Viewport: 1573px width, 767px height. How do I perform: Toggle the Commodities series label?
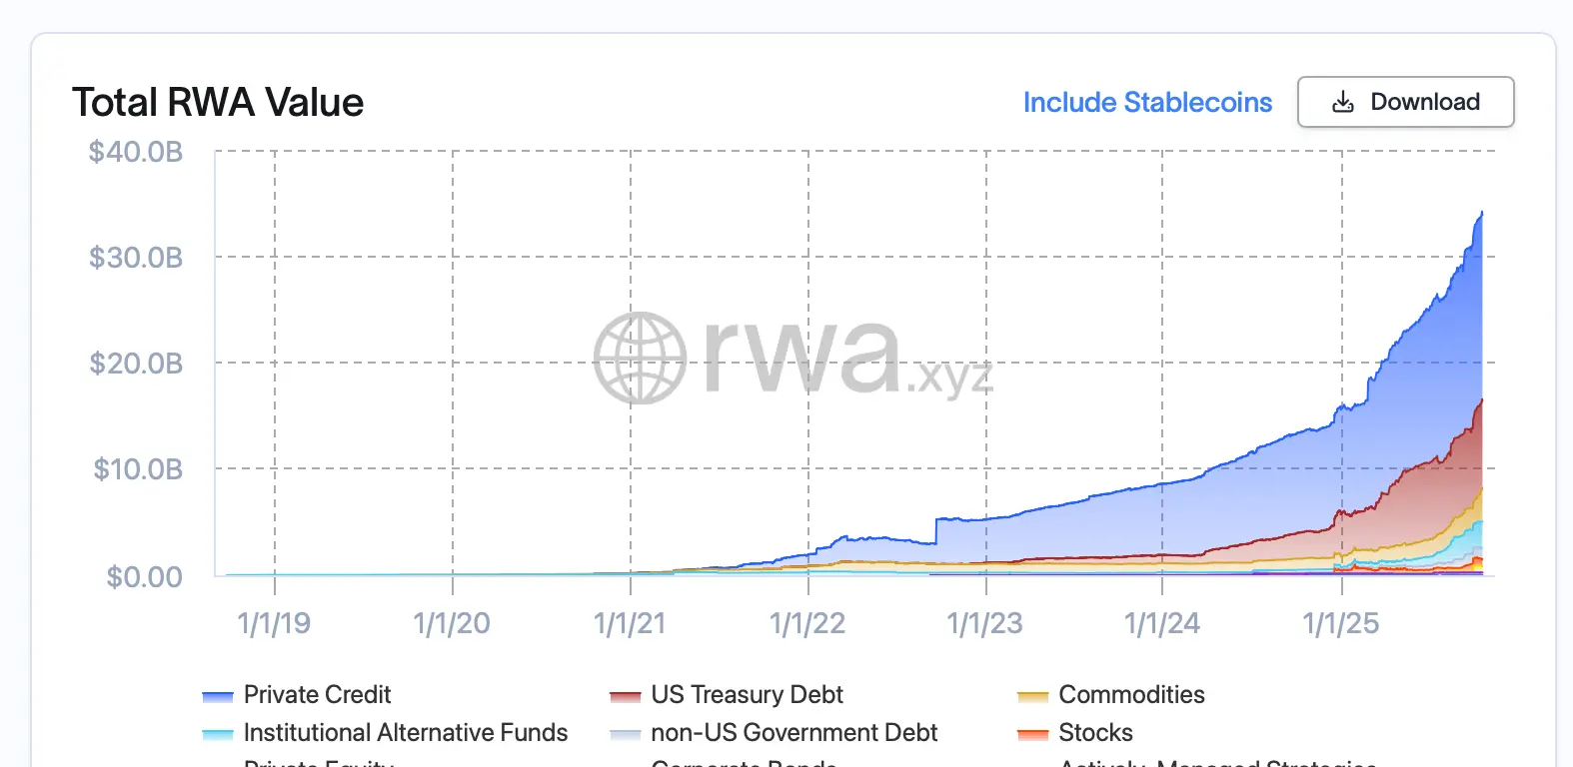[1131, 694]
